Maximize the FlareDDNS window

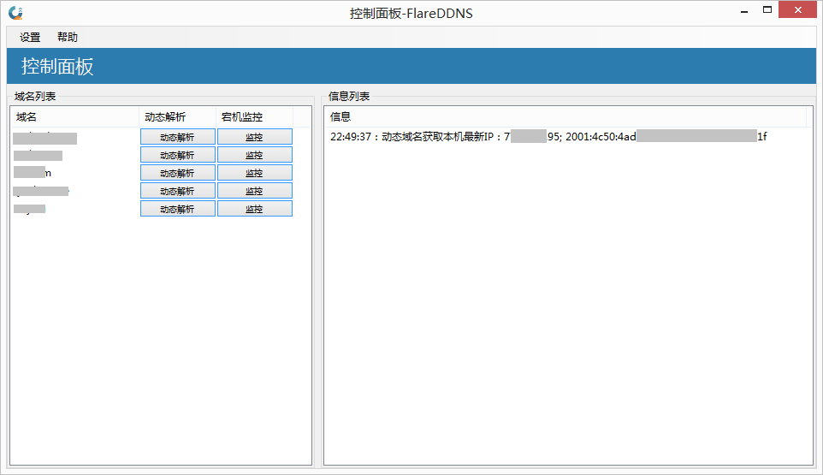[767, 10]
